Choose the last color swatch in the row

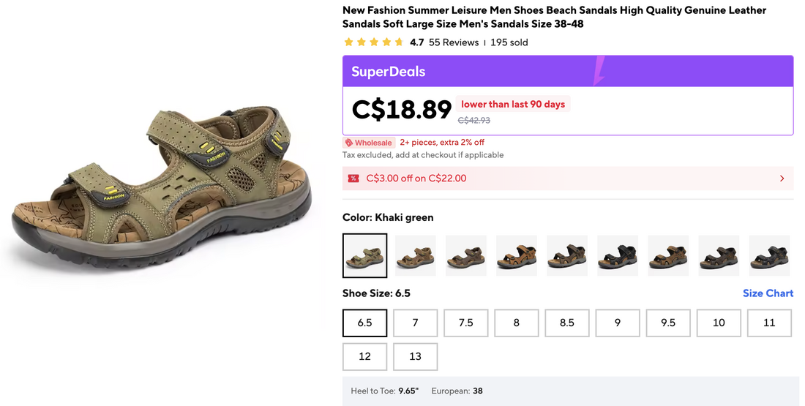(769, 255)
